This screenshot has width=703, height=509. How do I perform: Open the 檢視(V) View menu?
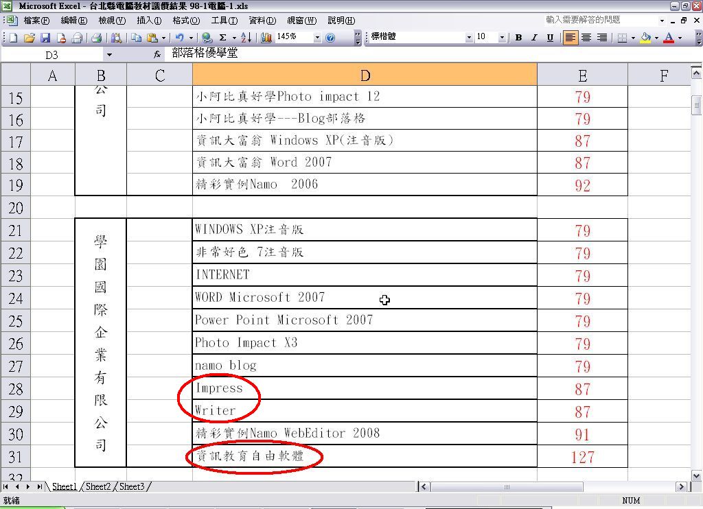[112, 21]
